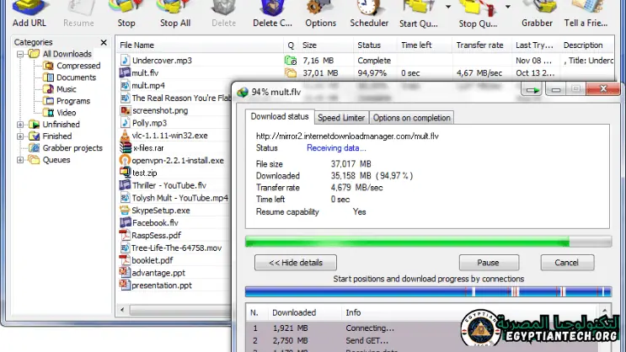Viewport: 626px width, 352px height.
Task: Click the Q queue column header
Action: [x=291, y=45]
